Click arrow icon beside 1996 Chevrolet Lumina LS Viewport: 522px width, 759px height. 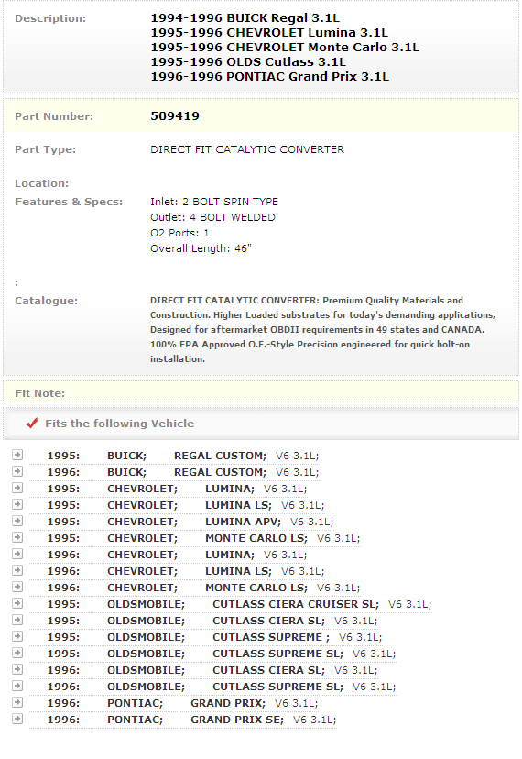(x=17, y=570)
